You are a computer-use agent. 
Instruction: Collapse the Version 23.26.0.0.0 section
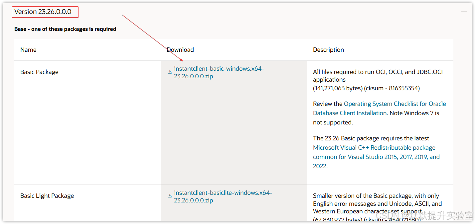coord(464,12)
